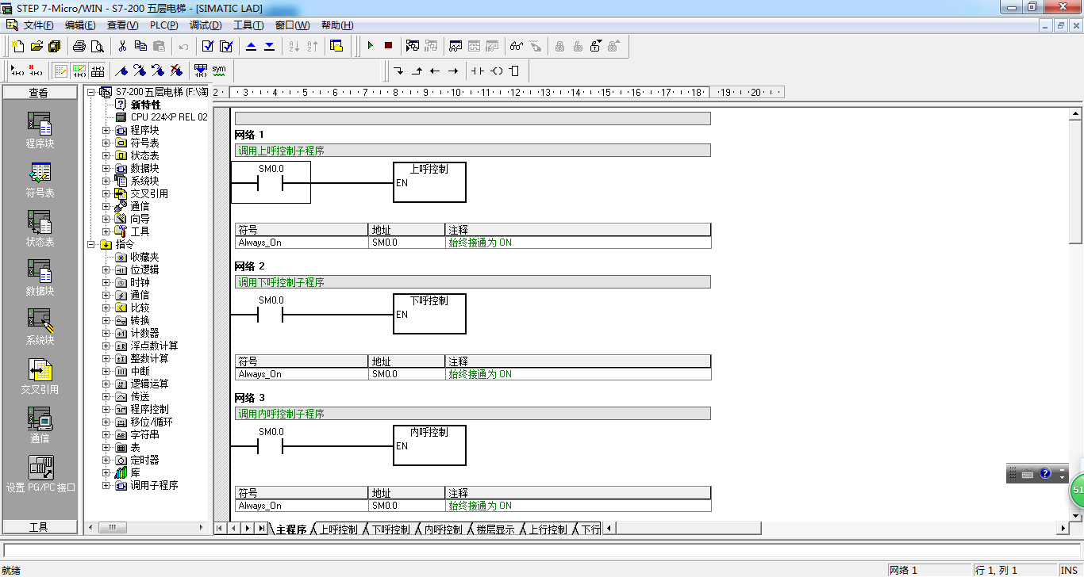Switch to the 内呼控制 tab

pos(442,529)
